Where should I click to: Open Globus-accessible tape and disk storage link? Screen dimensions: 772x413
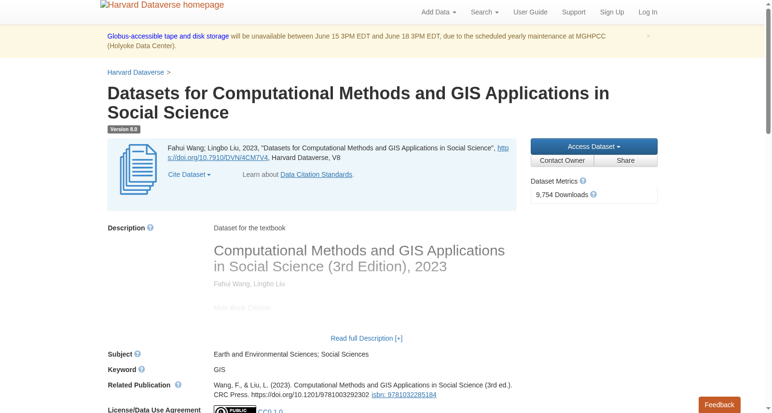(x=168, y=36)
